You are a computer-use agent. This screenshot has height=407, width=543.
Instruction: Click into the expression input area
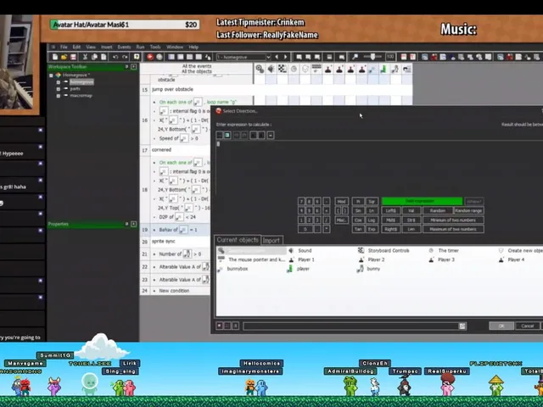379,168
